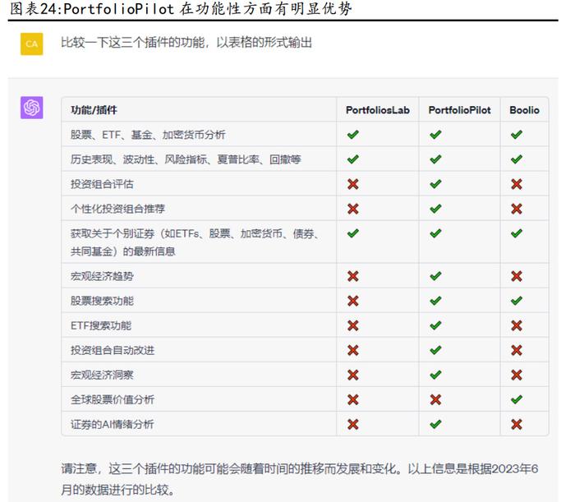Screen dimensions: 575x502
Task: Click Boolio red cross for 宏观经济趋势
Action: (517, 276)
